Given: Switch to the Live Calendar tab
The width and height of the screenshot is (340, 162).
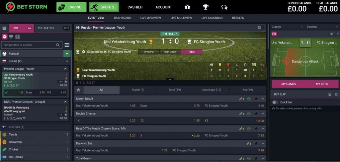Looking at the screenshot, I should tap(212, 18).
